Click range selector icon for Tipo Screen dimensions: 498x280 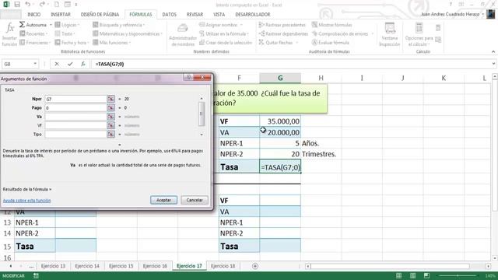[110, 135]
